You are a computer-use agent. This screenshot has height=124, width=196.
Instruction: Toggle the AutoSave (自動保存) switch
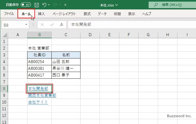coord(26,5)
